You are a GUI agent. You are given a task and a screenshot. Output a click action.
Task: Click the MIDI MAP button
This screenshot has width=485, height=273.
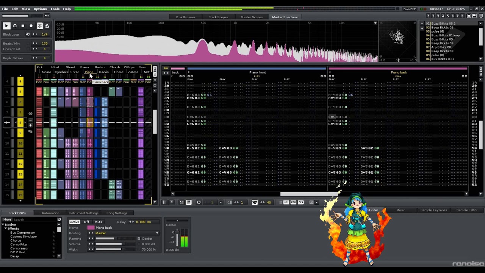click(x=410, y=9)
